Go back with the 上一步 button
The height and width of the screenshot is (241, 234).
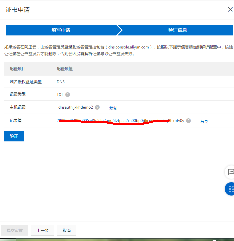(43, 230)
